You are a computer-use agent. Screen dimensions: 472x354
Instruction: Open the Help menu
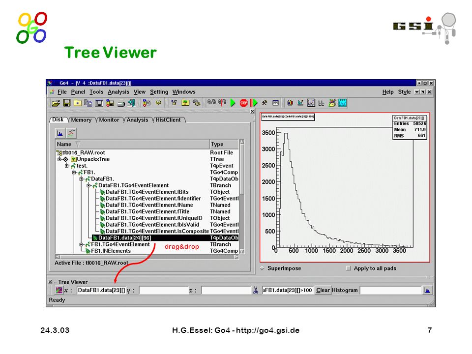(x=388, y=92)
